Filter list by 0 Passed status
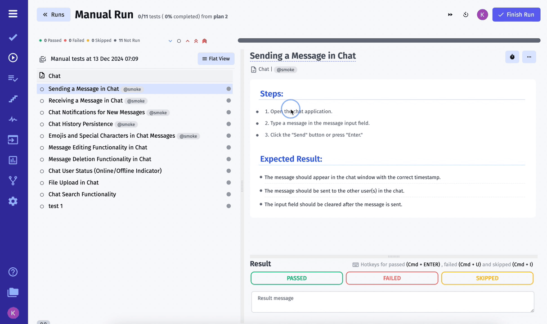This screenshot has width=547, height=324. pos(50,40)
